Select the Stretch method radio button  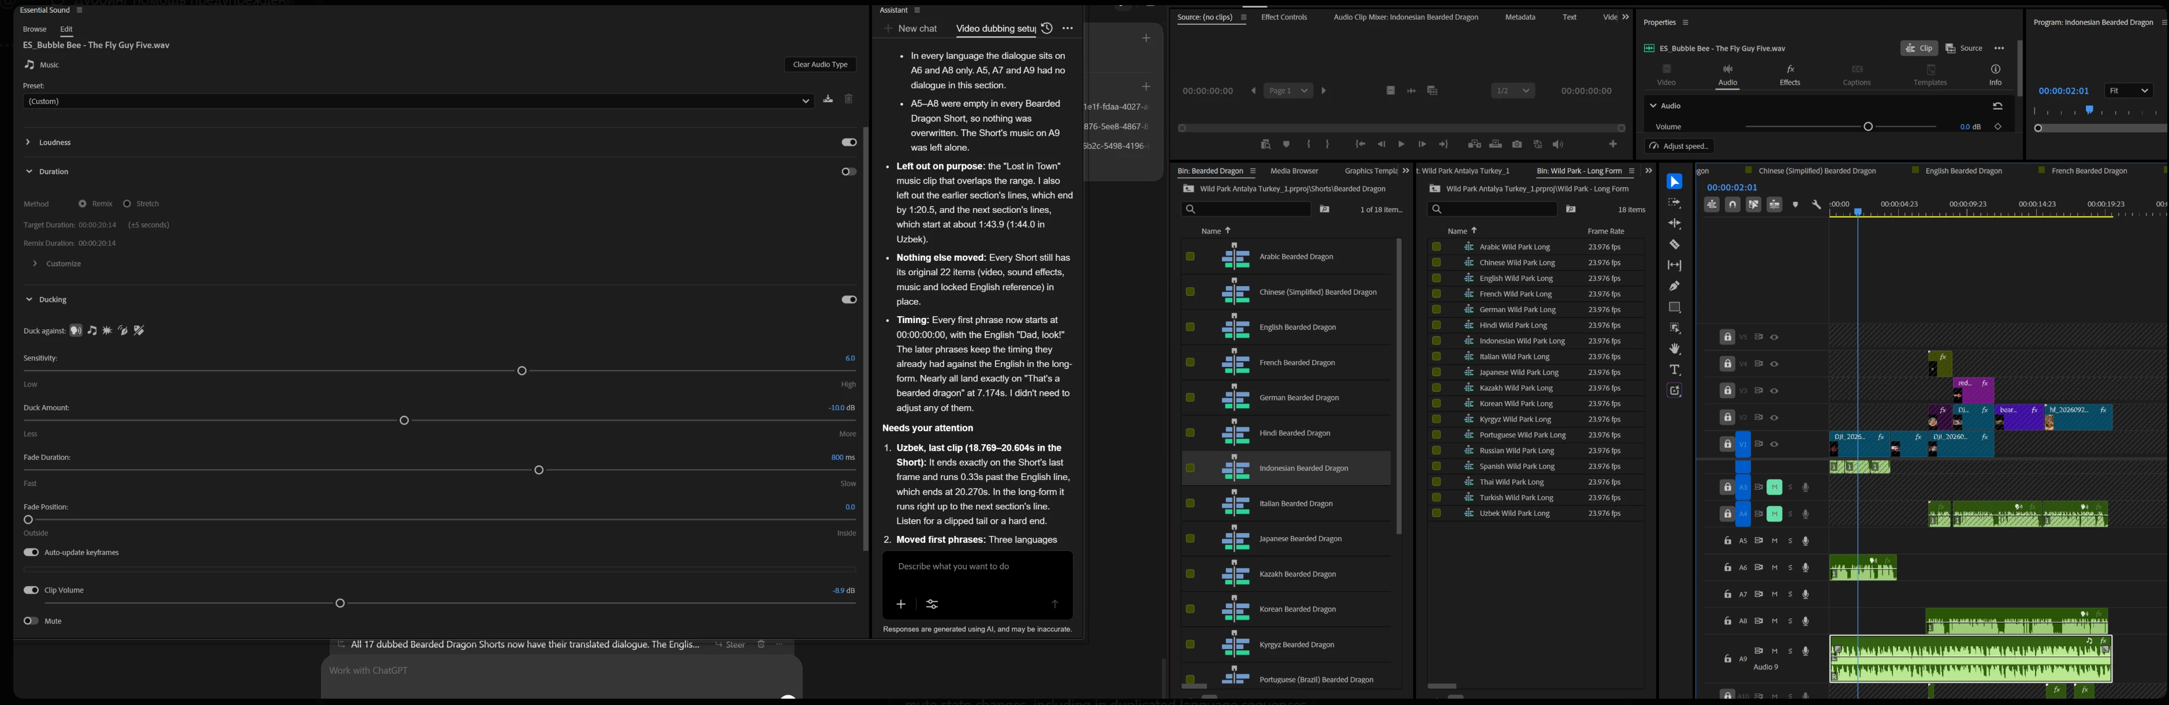[x=127, y=204]
